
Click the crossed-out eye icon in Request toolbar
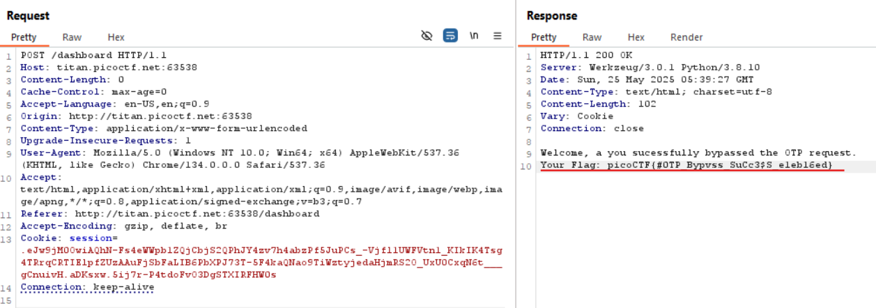pyautogui.click(x=427, y=36)
